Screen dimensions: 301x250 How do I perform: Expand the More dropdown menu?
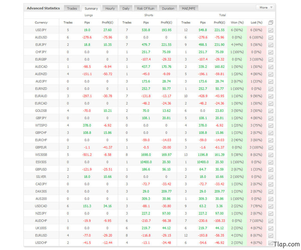pyautogui.click(x=265, y=7)
